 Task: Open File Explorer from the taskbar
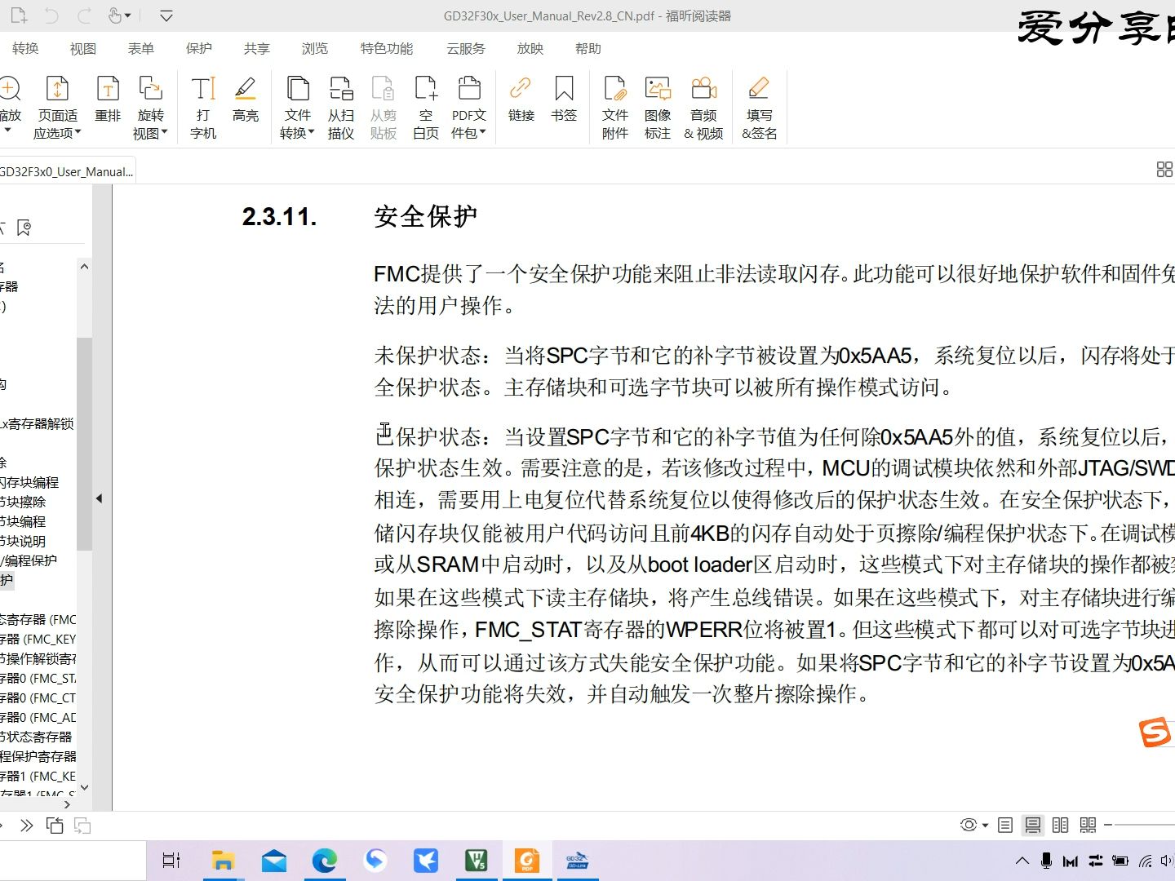223,861
